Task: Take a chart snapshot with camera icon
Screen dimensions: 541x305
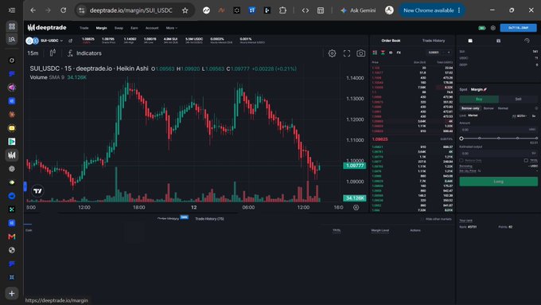Action: (361, 53)
